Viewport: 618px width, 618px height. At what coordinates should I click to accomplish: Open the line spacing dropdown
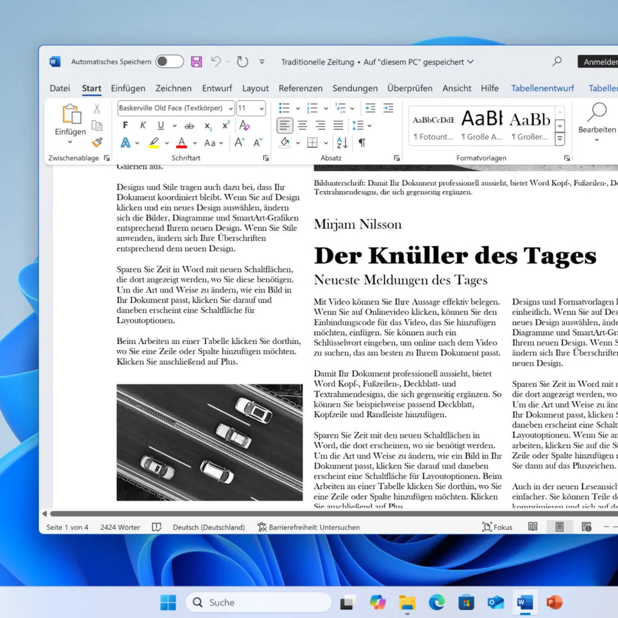pyautogui.click(x=360, y=125)
